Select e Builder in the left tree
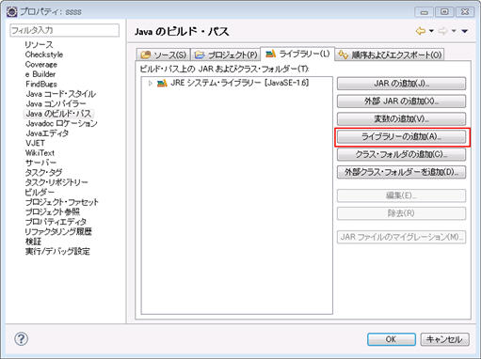This screenshot has width=481, height=359. click(40, 74)
